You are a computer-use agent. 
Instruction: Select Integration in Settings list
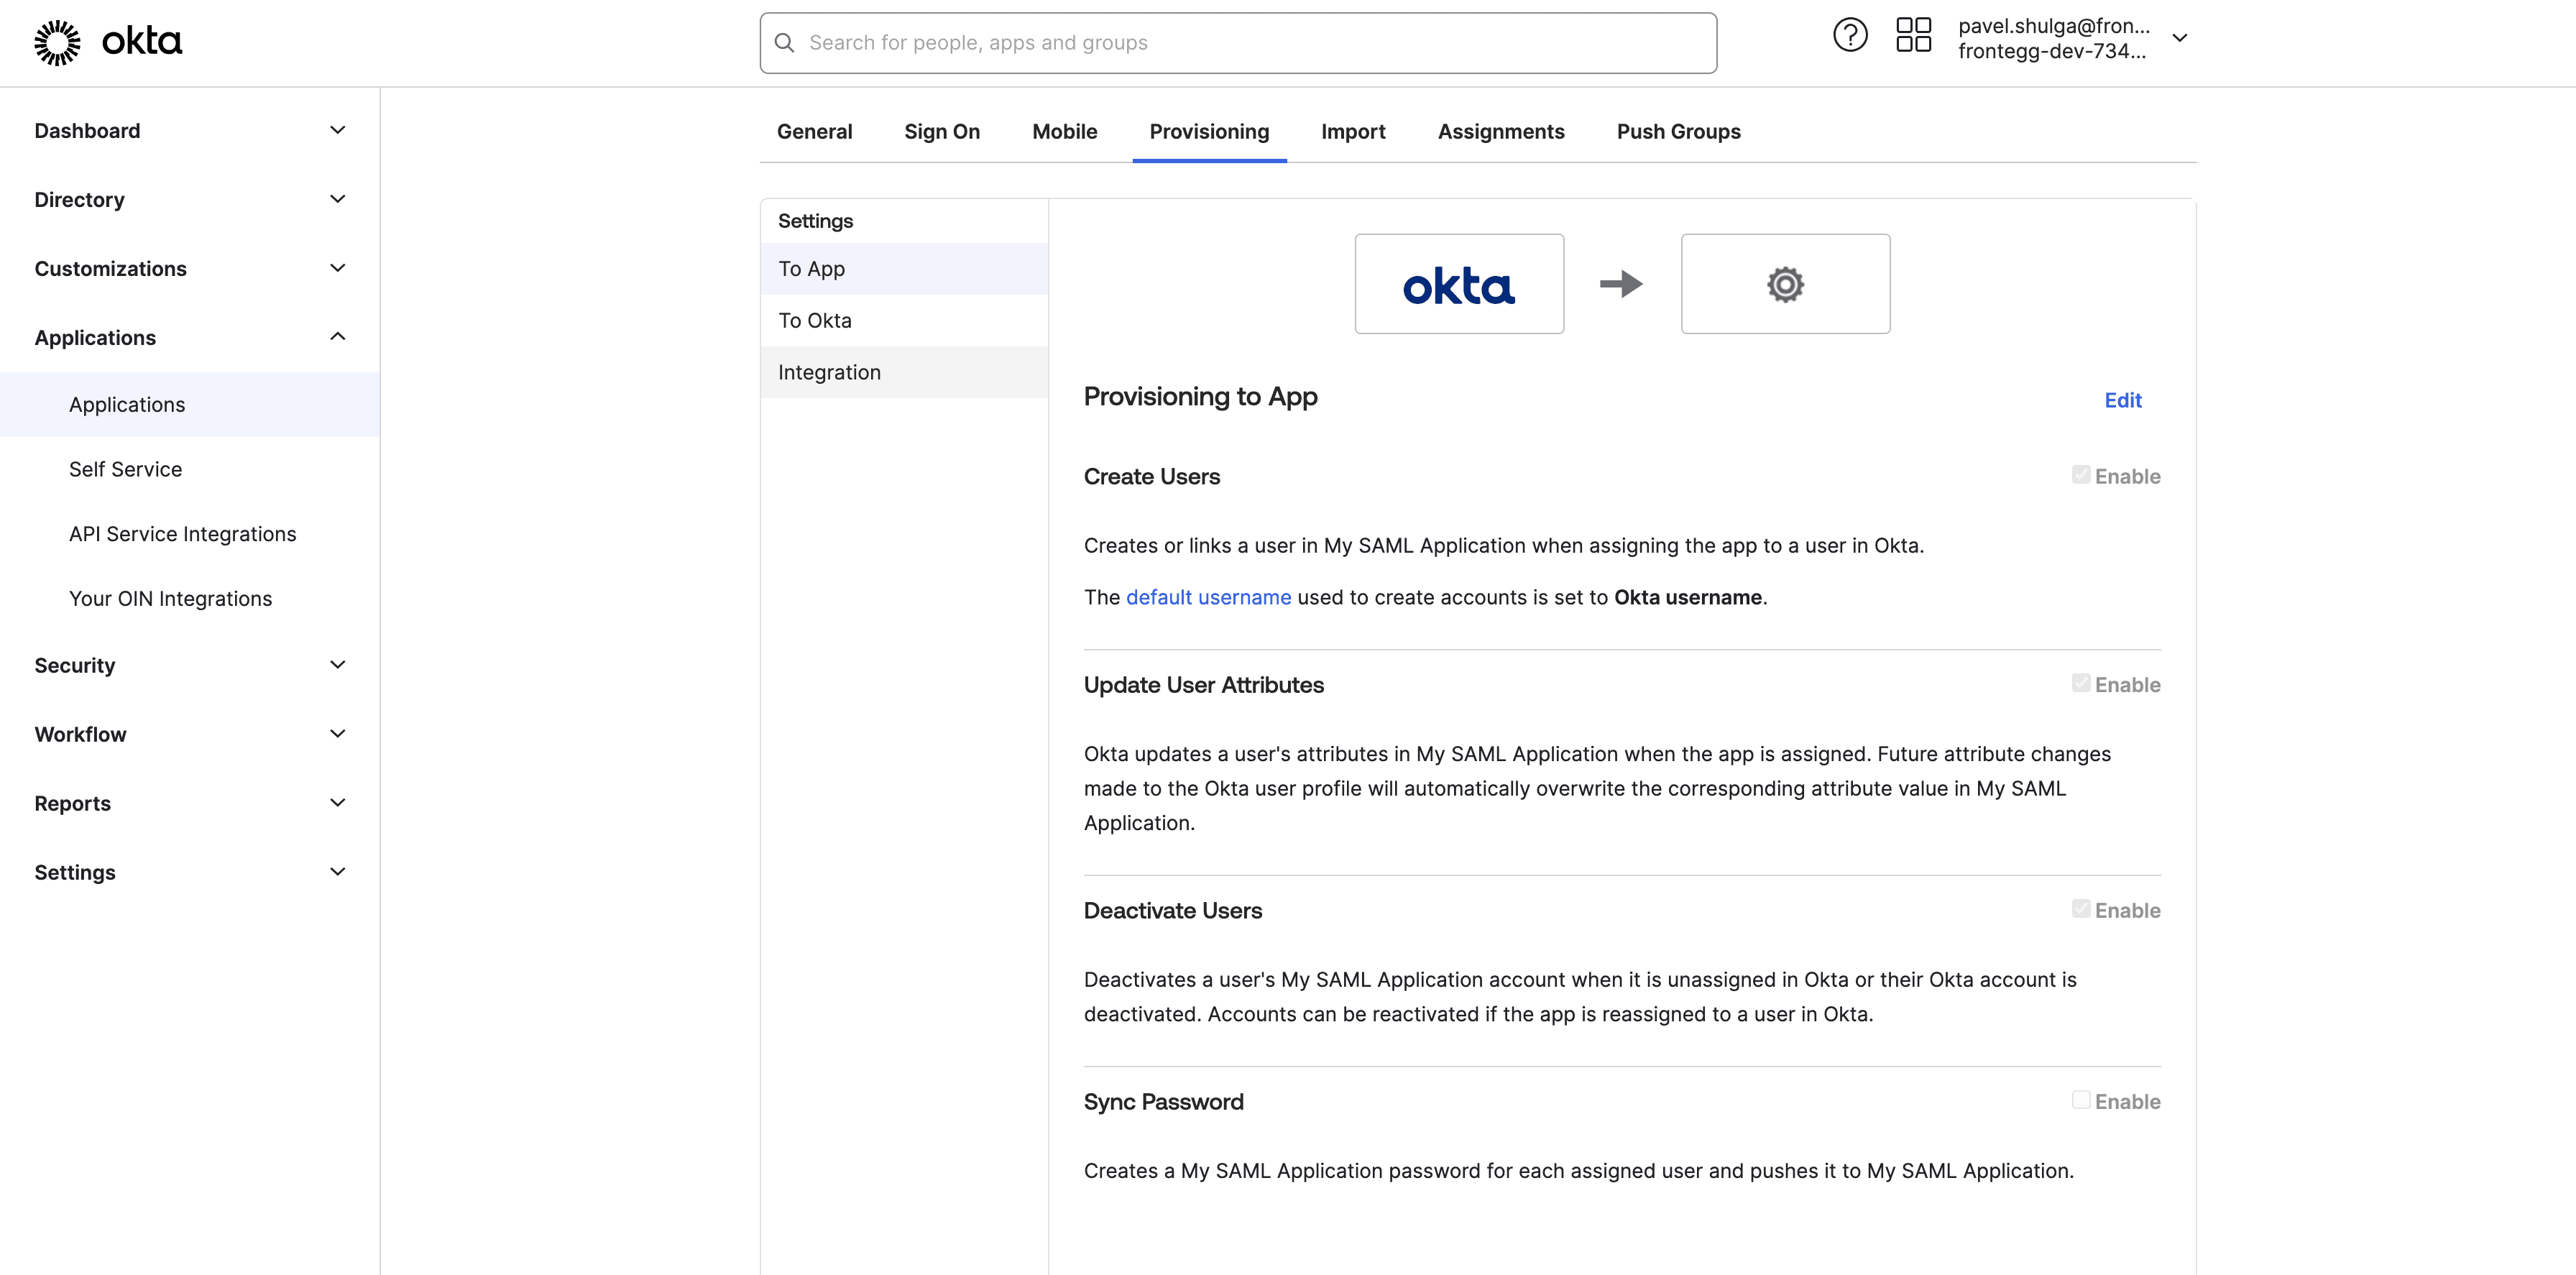[904, 373]
